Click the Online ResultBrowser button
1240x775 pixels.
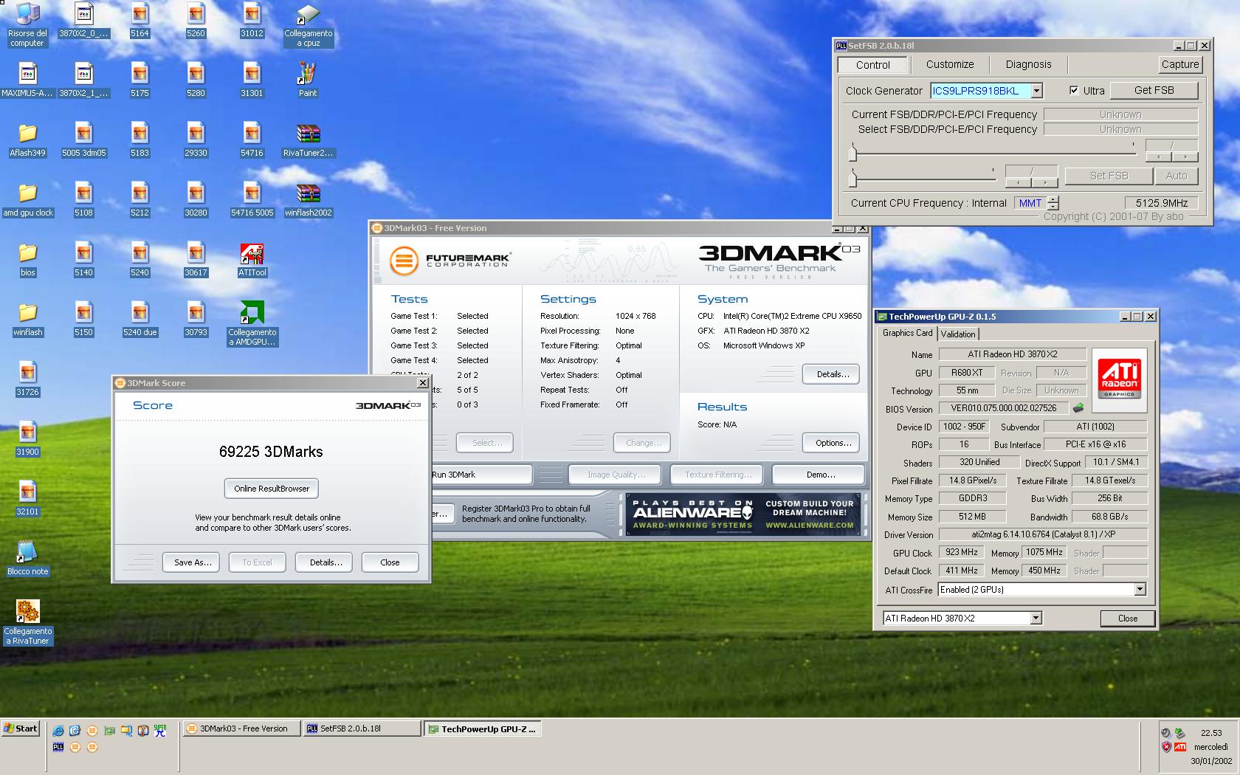(x=272, y=489)
